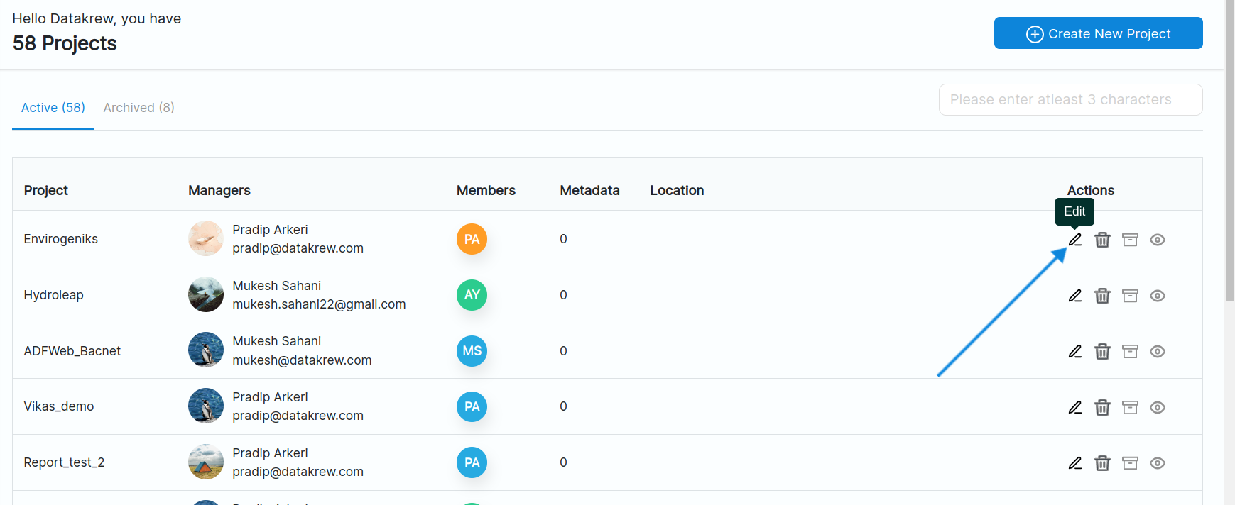Click the PA member badge in Report_test_2 row
The image size is (1235, 505).
[472, 462]
